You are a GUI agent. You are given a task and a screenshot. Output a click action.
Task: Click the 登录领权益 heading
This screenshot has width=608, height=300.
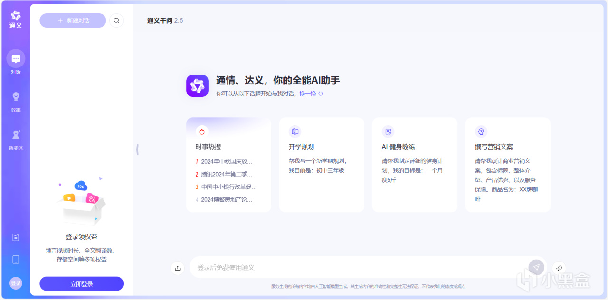(81, 236)
